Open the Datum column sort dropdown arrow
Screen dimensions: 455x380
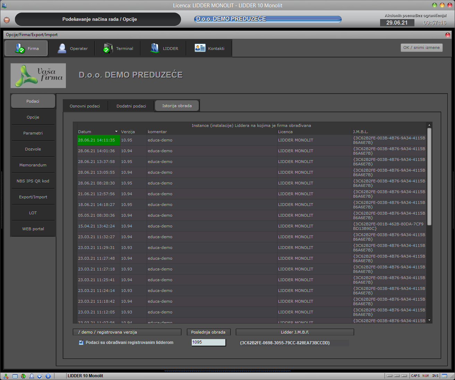[116, 132]
